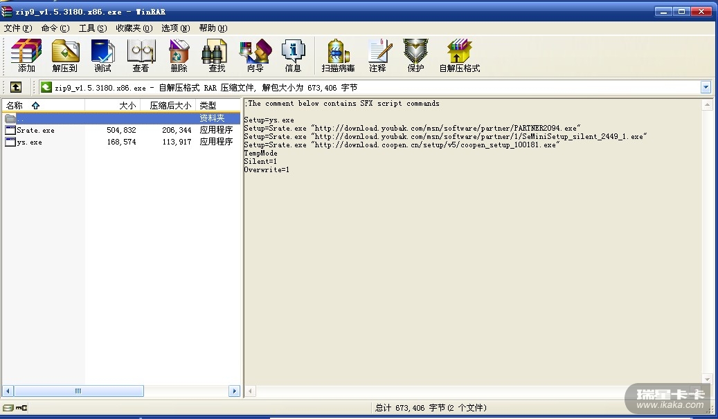718x419 pixels.
Task: Click the 测试 (Test) toolbar icon
Action: 102,55
